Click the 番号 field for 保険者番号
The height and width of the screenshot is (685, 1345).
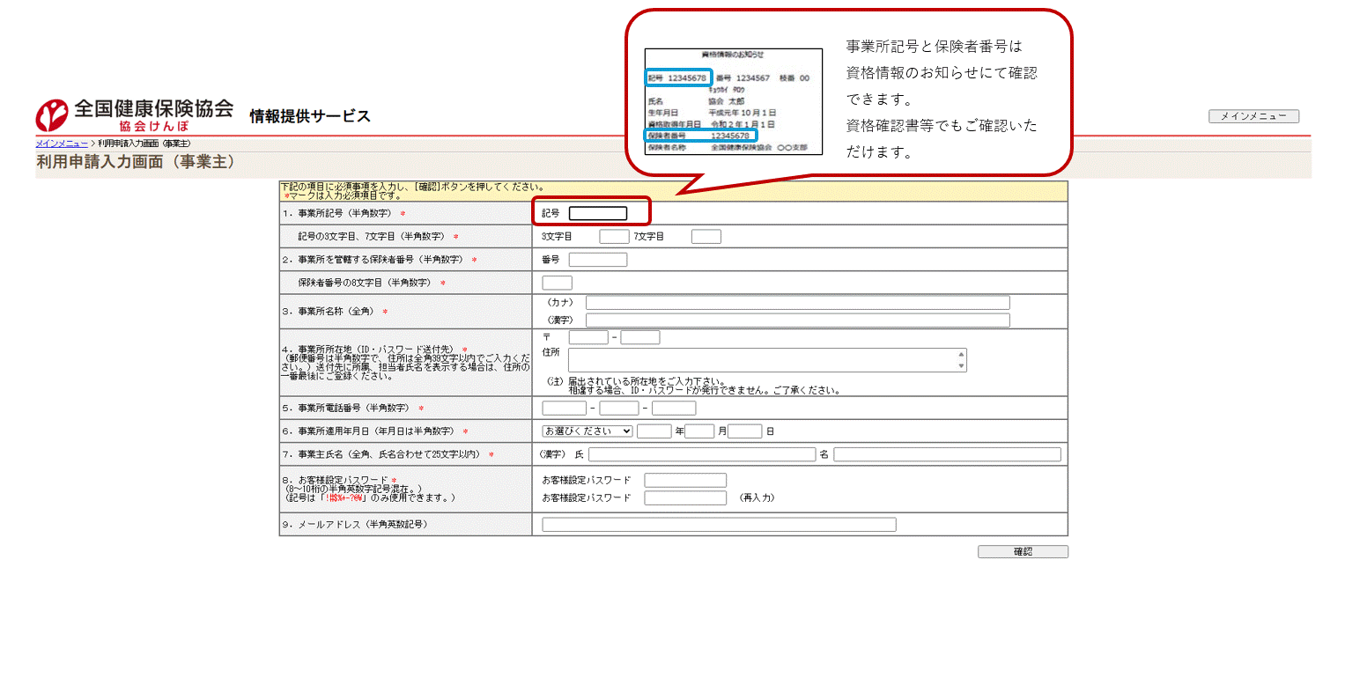[x=598, y=259]
